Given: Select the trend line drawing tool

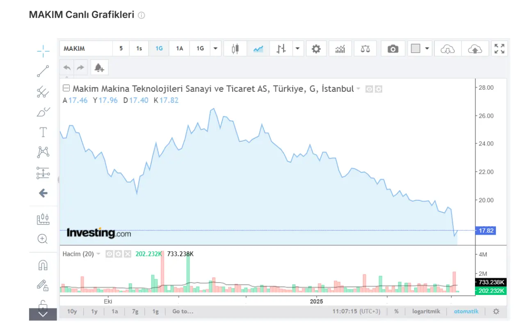Looking at the screenshot, I should (43, 71).
